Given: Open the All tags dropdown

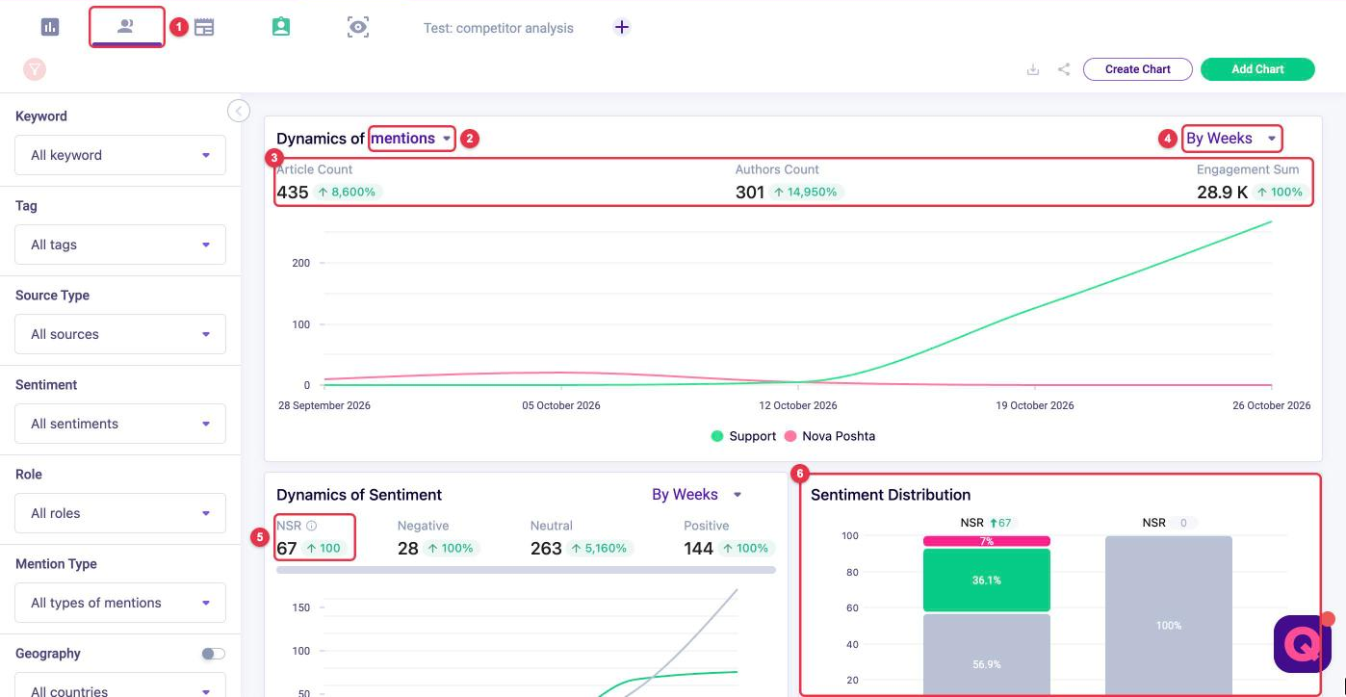Looking at the screenshot, I should [x=120, y=245].
